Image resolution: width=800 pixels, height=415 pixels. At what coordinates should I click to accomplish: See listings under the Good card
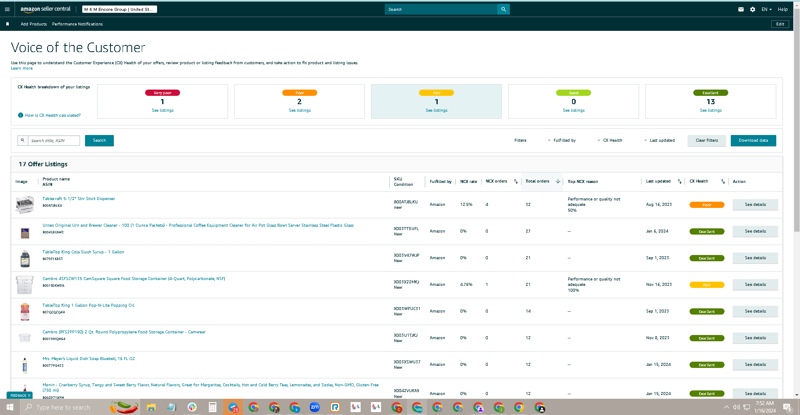(574, 110)
